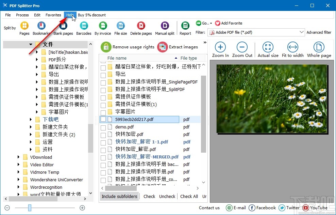Screen dimensions: 336x215
Task: Expand the 下载吧 folder node
Action: (31, 119)
